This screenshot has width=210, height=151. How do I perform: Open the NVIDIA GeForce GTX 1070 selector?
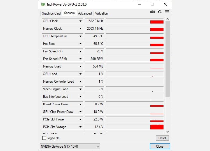70,147
